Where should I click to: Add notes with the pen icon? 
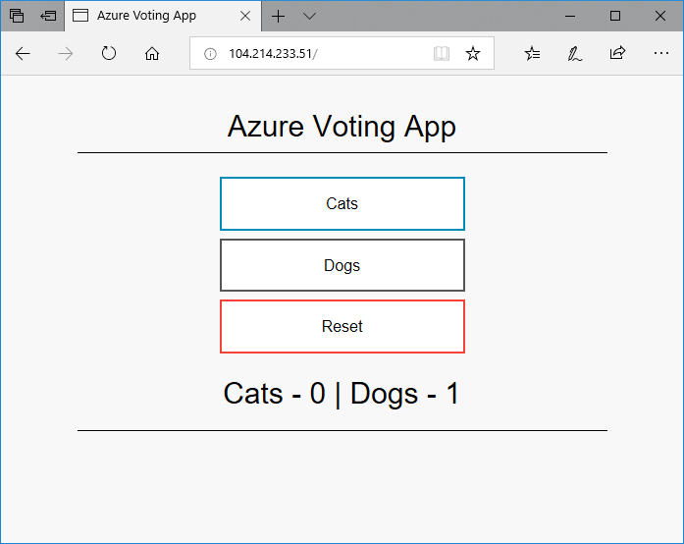pyautogui.click(x=574, y=54)
